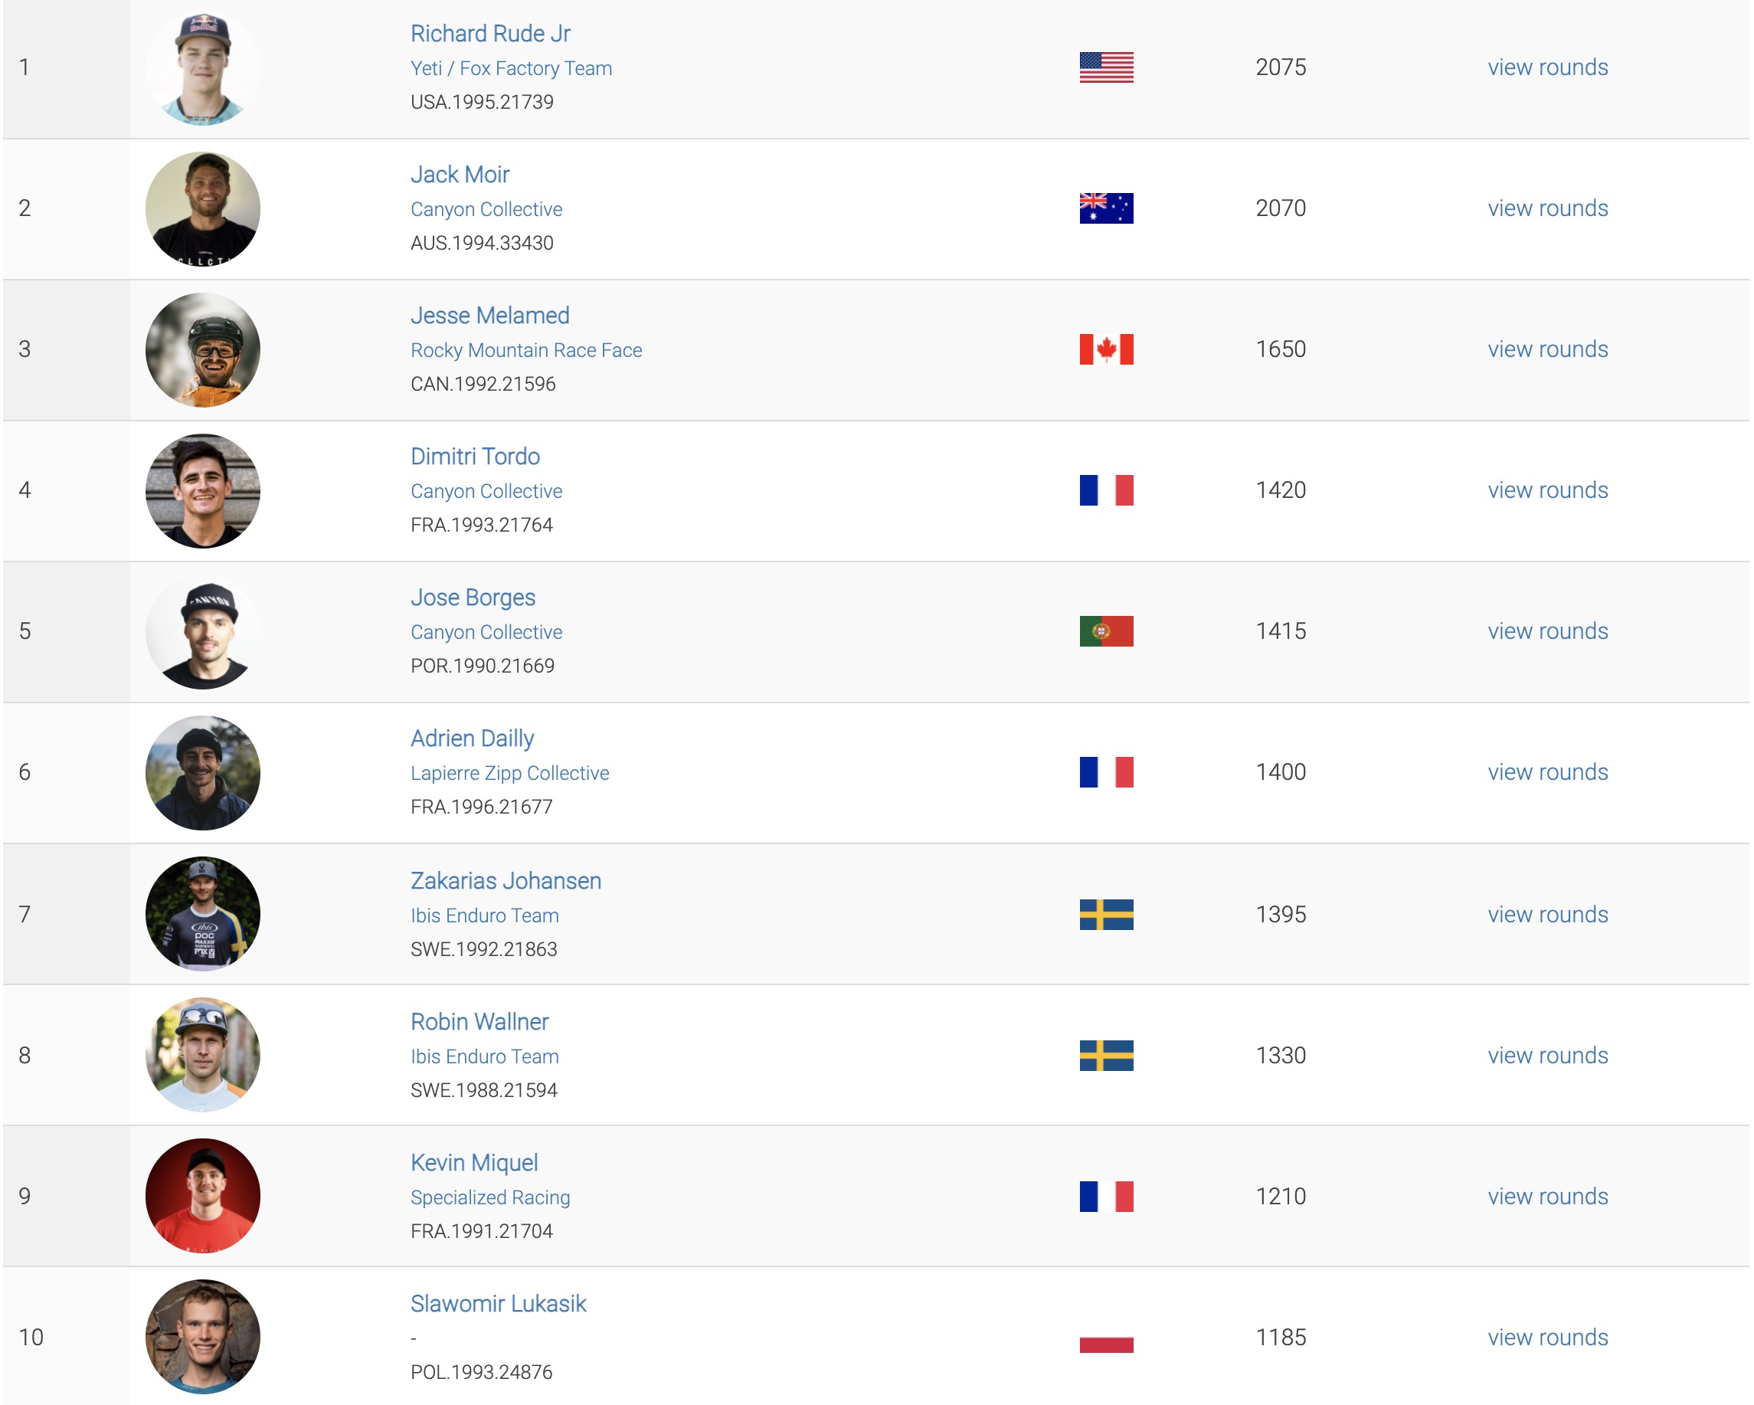
Task: Click the Australian flag beside Jack Moir
Action: point(1105,208)
